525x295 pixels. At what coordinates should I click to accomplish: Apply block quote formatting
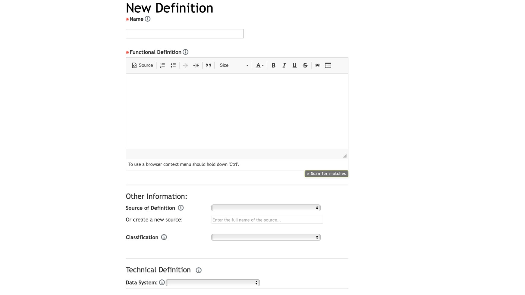click(x=208, y=65)
